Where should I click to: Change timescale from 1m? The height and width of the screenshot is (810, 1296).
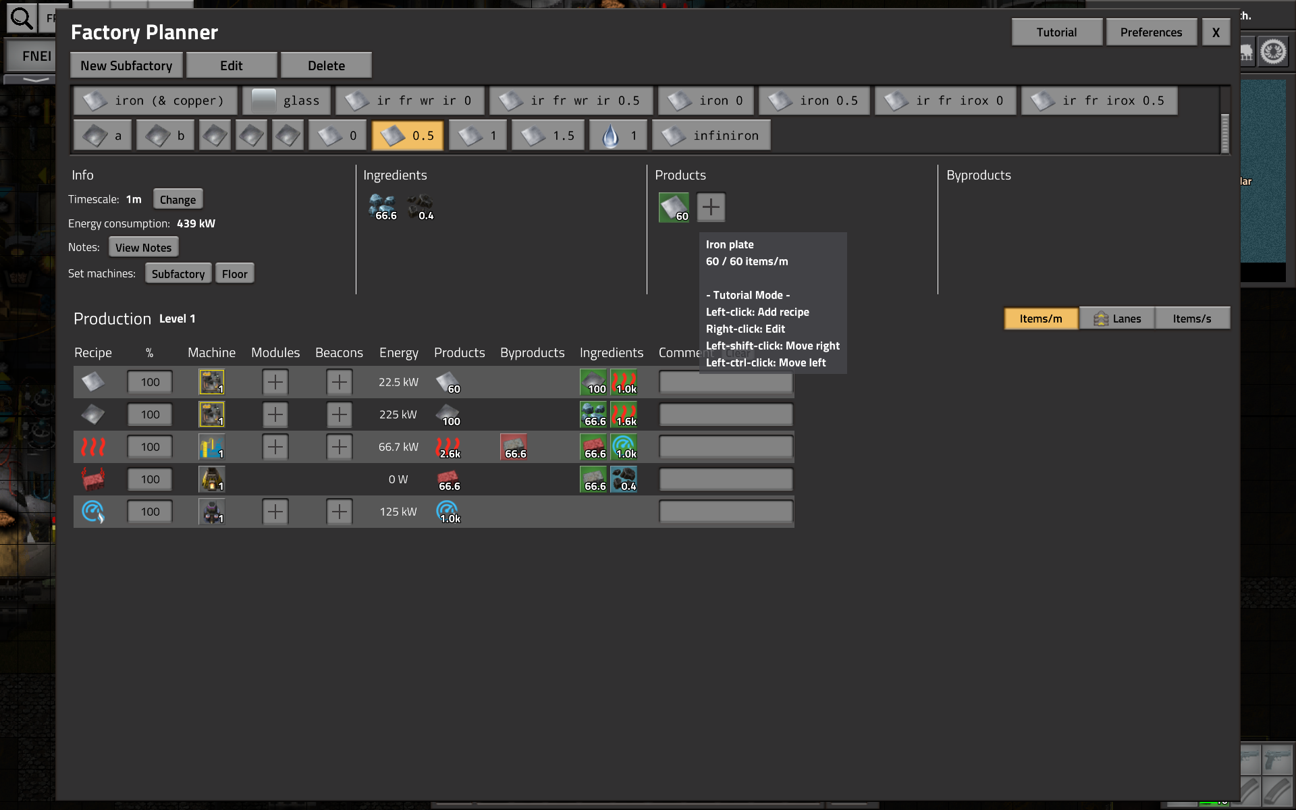coord(178,198)
